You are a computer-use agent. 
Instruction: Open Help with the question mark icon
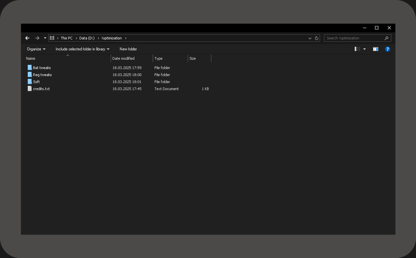[x=388, y=49]
